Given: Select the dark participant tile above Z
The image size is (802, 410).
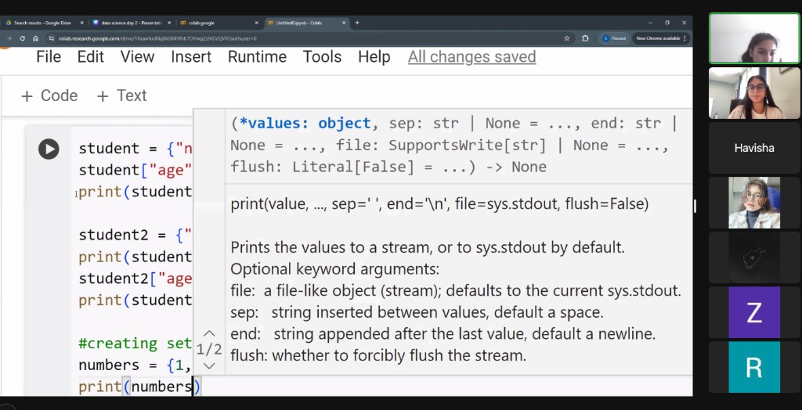Looking at the screenshot, I should [x=754, y=257].
